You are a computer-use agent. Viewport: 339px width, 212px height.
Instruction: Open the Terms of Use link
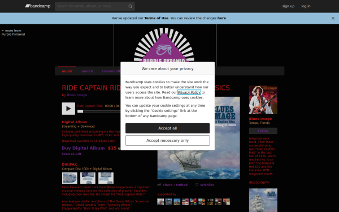[156, 18]
